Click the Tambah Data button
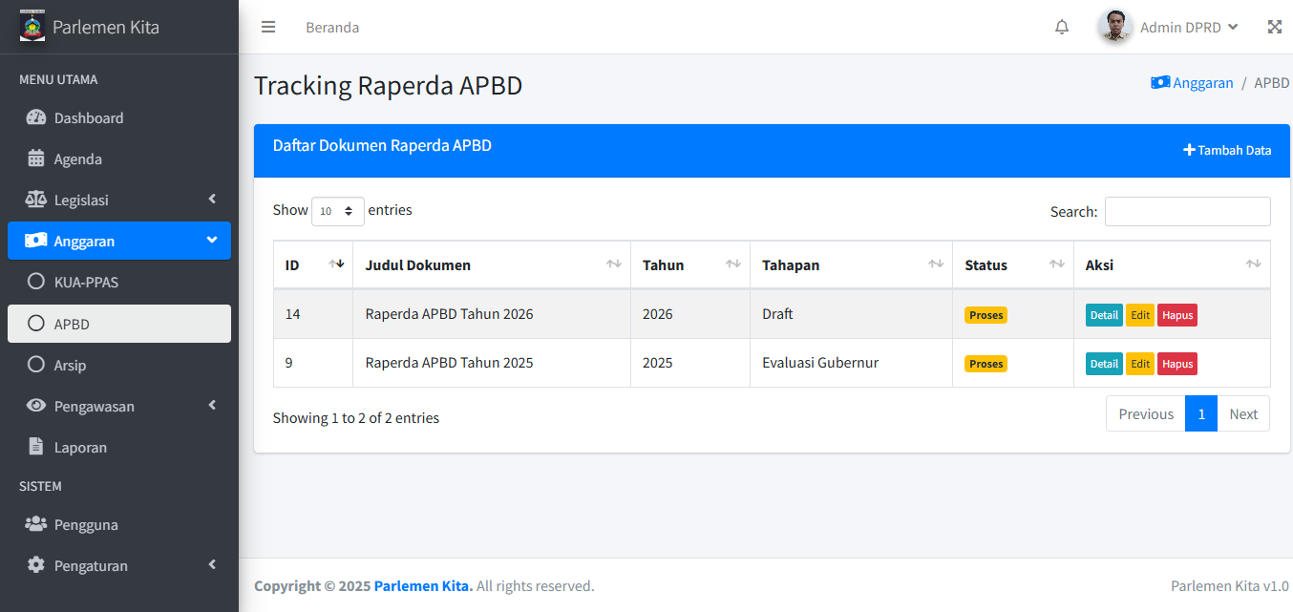This screenshot has width=1293, height=612. click(1227, 150)
